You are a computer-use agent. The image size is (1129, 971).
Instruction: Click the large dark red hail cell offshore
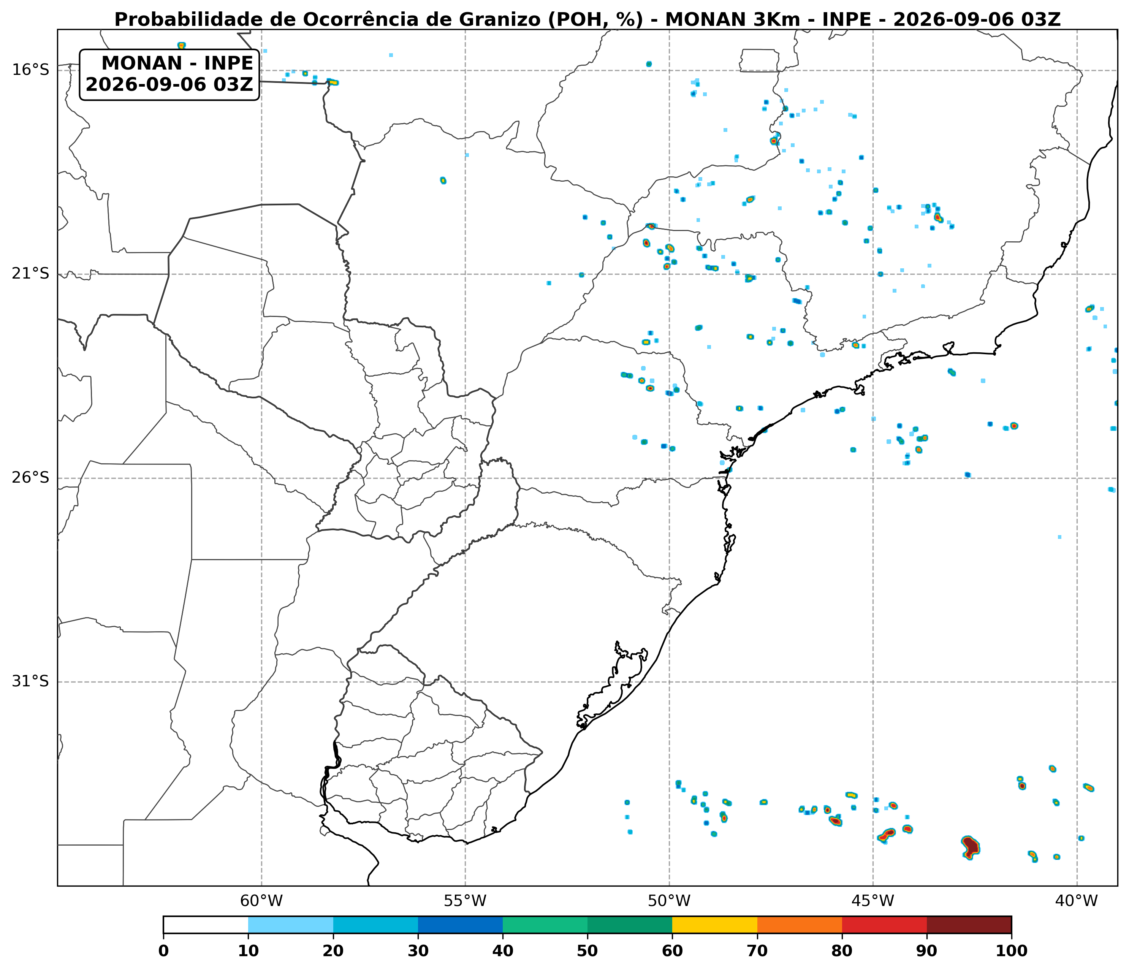pyautogui.click(x=971, y=847)
